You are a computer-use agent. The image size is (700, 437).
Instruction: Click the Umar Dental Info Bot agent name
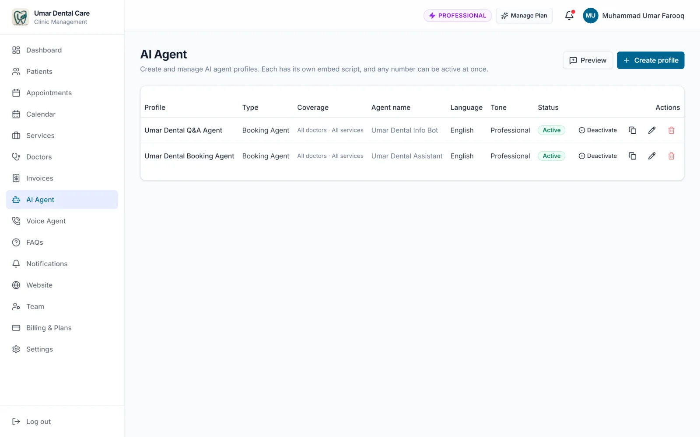(405, 130)
